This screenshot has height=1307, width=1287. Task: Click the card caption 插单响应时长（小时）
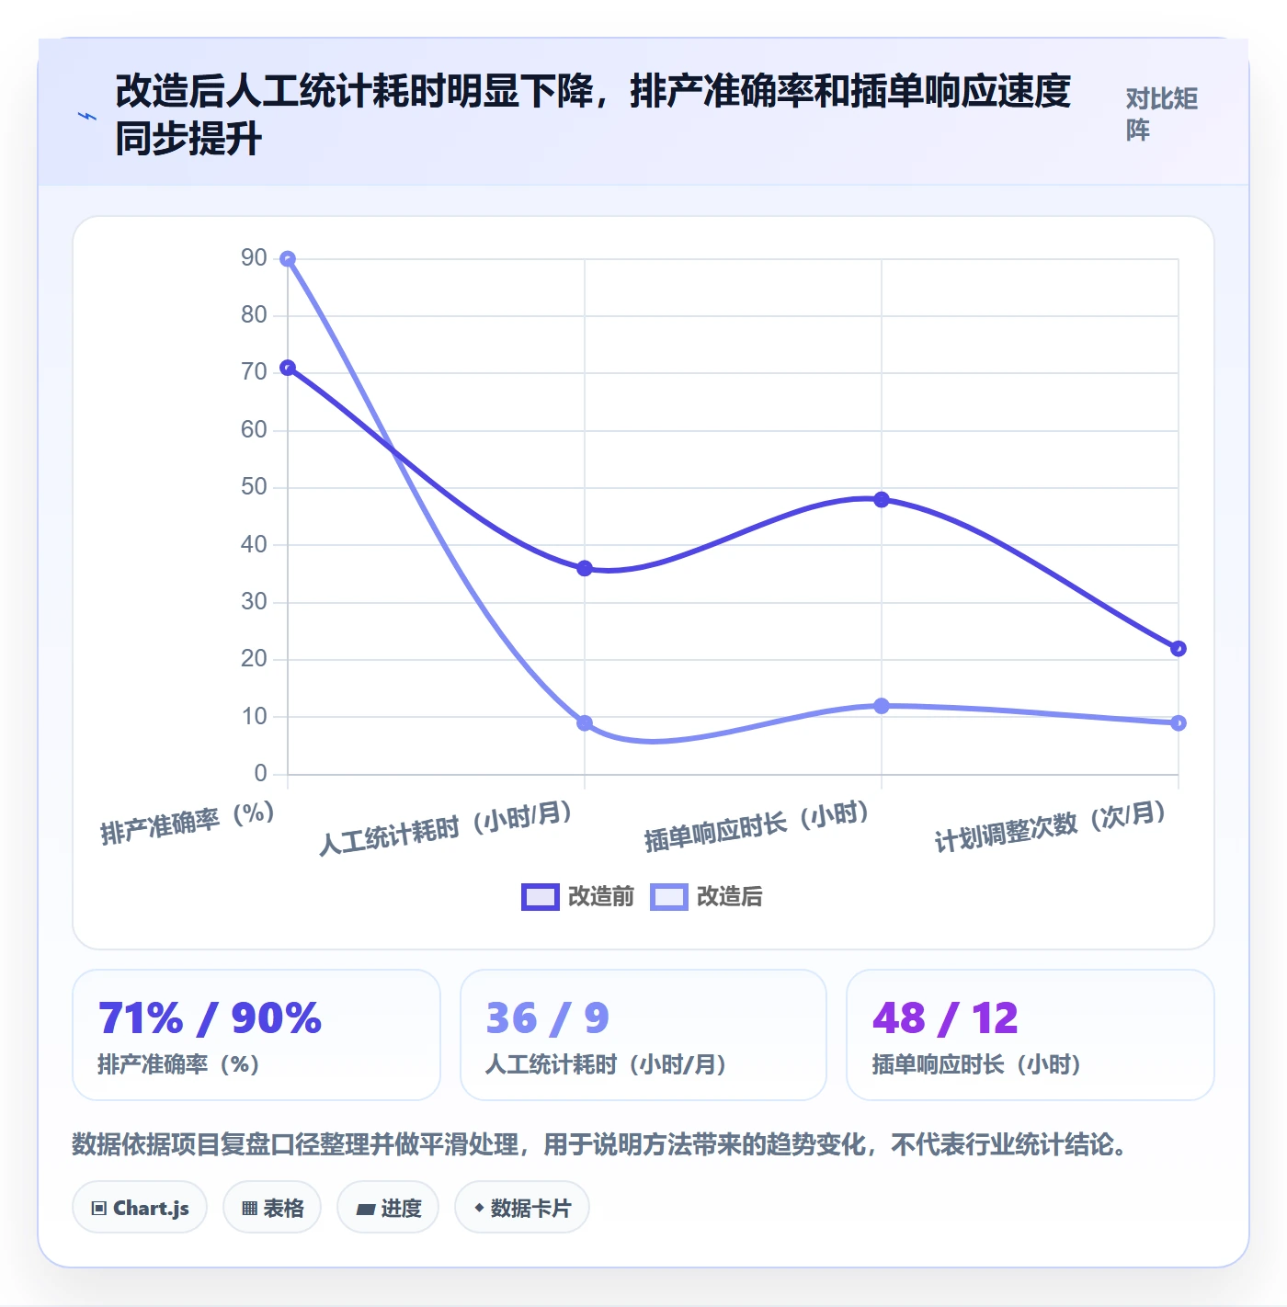point(977,1064)
